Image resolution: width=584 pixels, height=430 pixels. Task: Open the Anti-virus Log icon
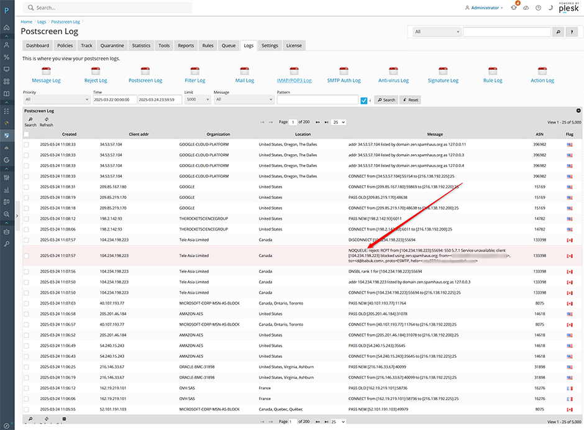[x=393, y=70]
